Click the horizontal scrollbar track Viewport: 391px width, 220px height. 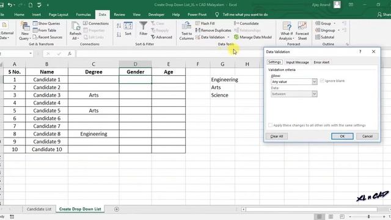[x=312, y=210]
